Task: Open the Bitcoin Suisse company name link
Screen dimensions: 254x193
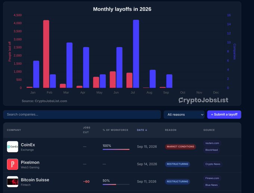Action: pyautogui.click(x=35, y=180)
